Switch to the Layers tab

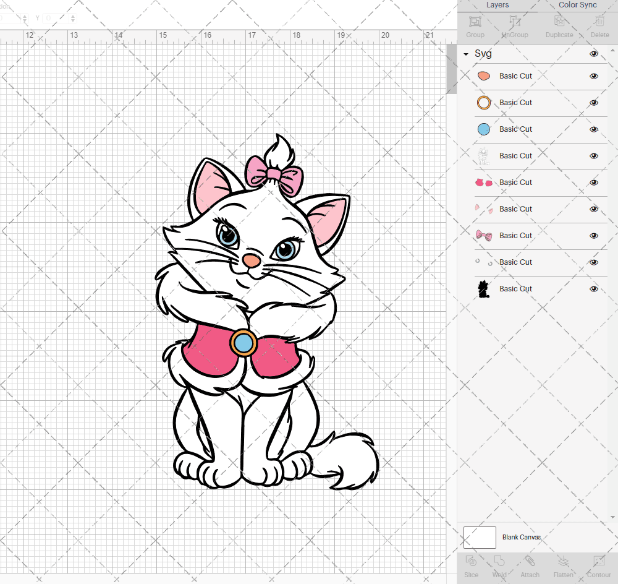click(497, 5)
